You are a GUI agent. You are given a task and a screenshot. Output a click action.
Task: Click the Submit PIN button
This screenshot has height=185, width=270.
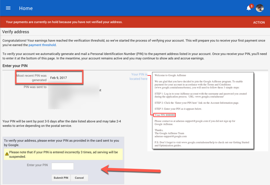[x=61, y=178]
